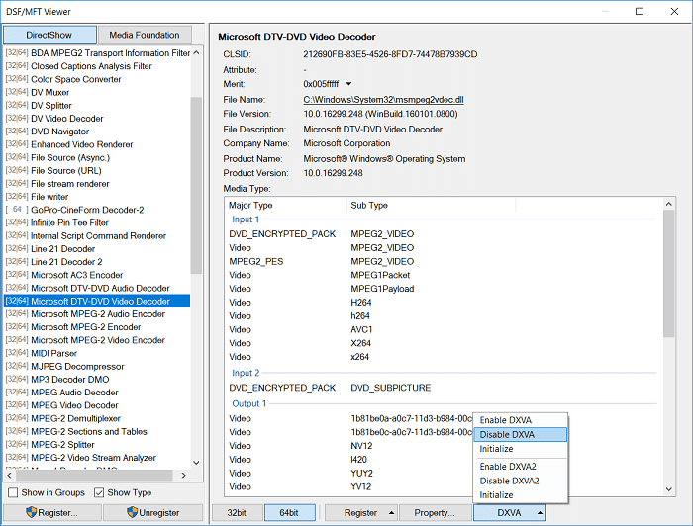This screenshot has height=526, width=693.
Task: Click the filter list scroll up arrow
Action: coord(197,53)
